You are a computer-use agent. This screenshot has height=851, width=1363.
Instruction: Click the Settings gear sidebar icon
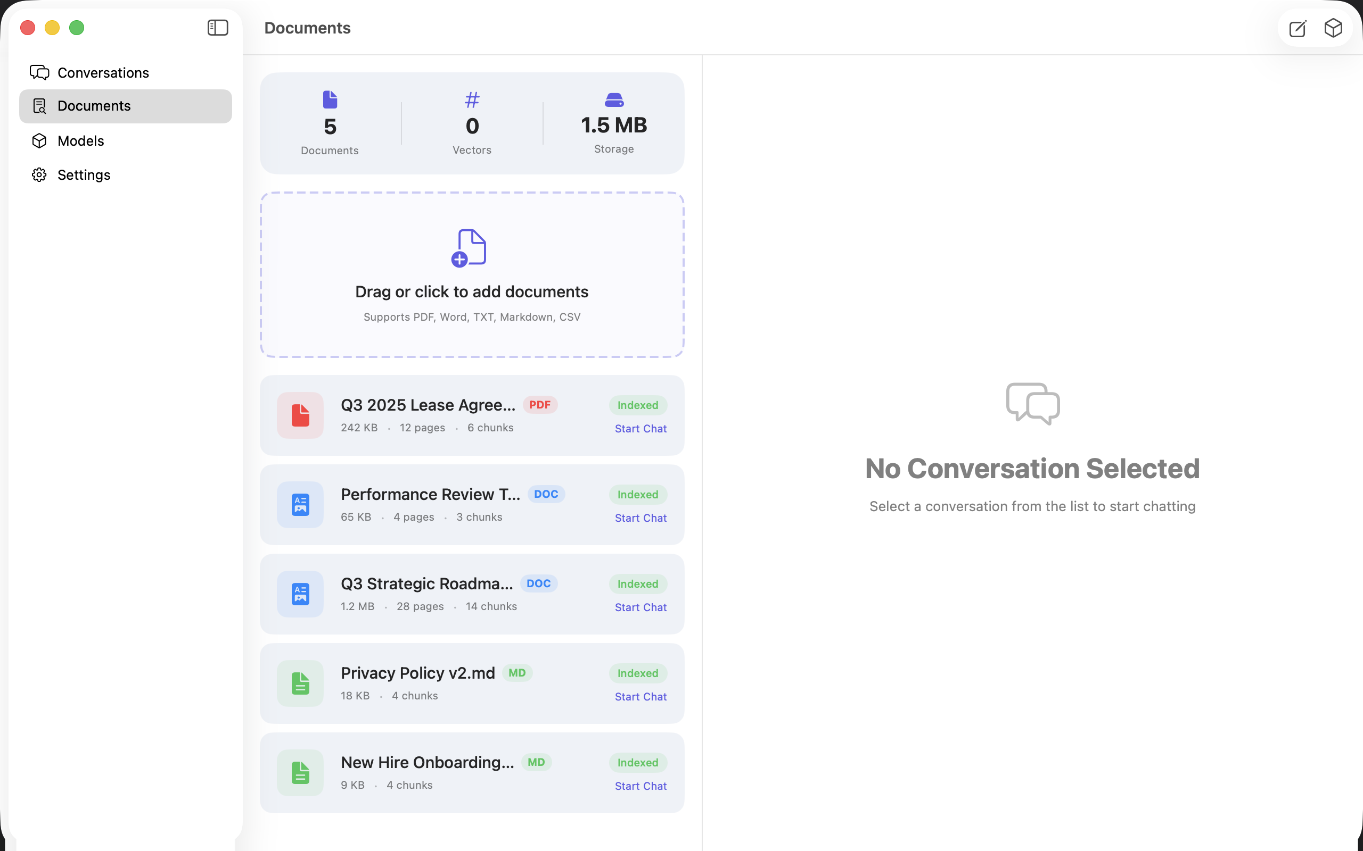(x=39, y=175)
